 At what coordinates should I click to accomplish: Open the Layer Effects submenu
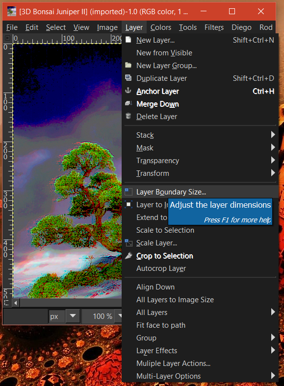point(200,351)
